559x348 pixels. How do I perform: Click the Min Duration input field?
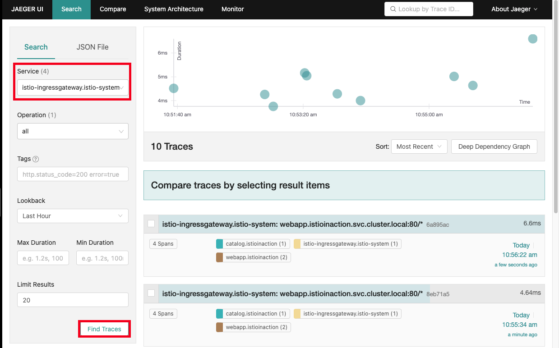coord(102,258)
